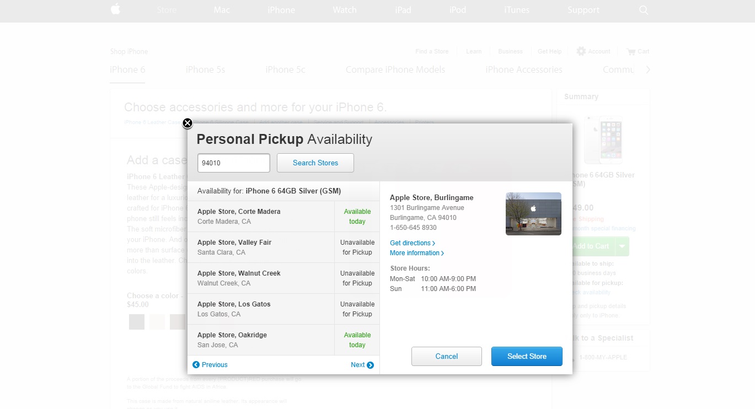Open the search magnifier icon in the nav bar
The width and height of the screenshot is (755, 409).
pos(644,10)
